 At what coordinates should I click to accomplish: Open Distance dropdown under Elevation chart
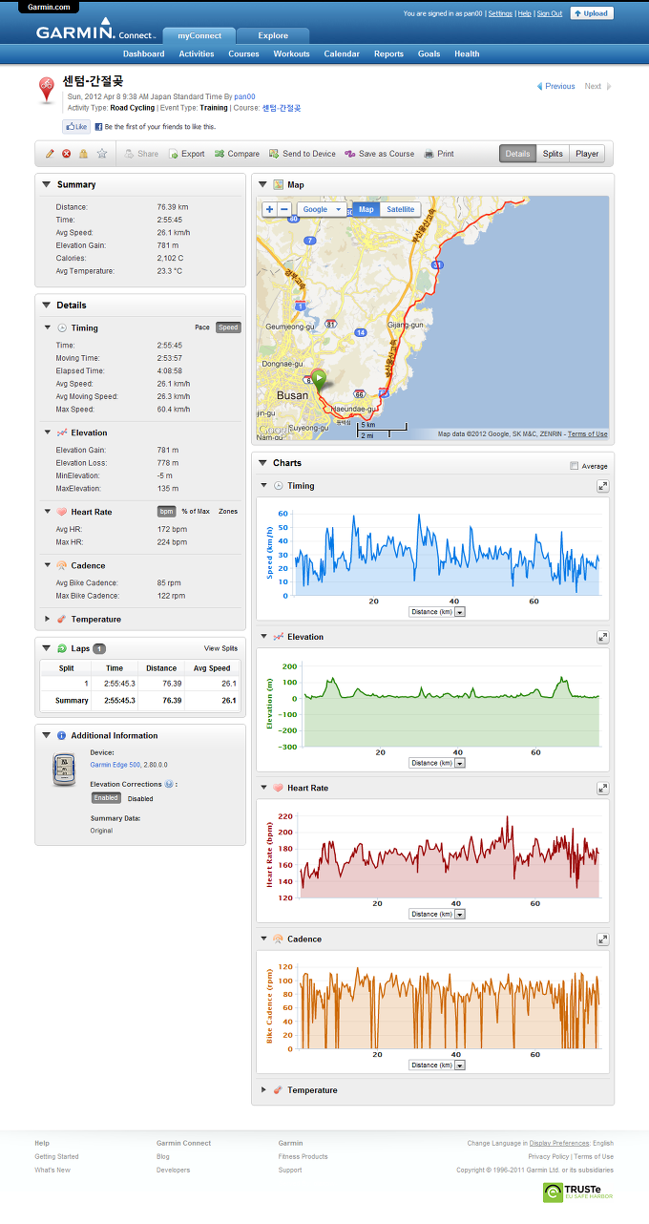point(436,763)
